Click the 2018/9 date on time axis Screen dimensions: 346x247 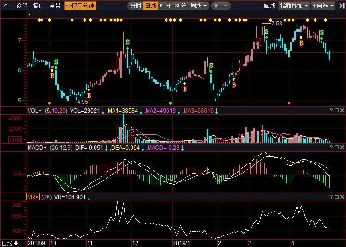tap(36, 243)
